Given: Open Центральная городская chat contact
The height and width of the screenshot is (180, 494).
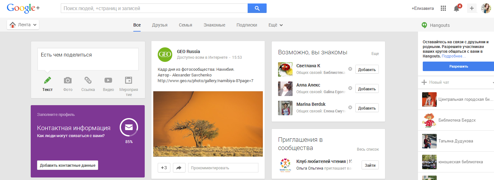Looking at the screenshot, I should [456, 99].
